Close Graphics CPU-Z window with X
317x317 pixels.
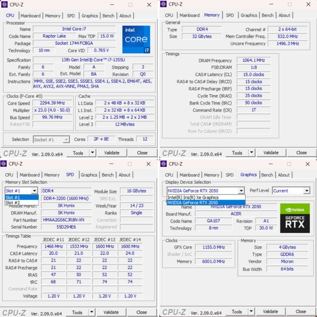coord(307,164)
